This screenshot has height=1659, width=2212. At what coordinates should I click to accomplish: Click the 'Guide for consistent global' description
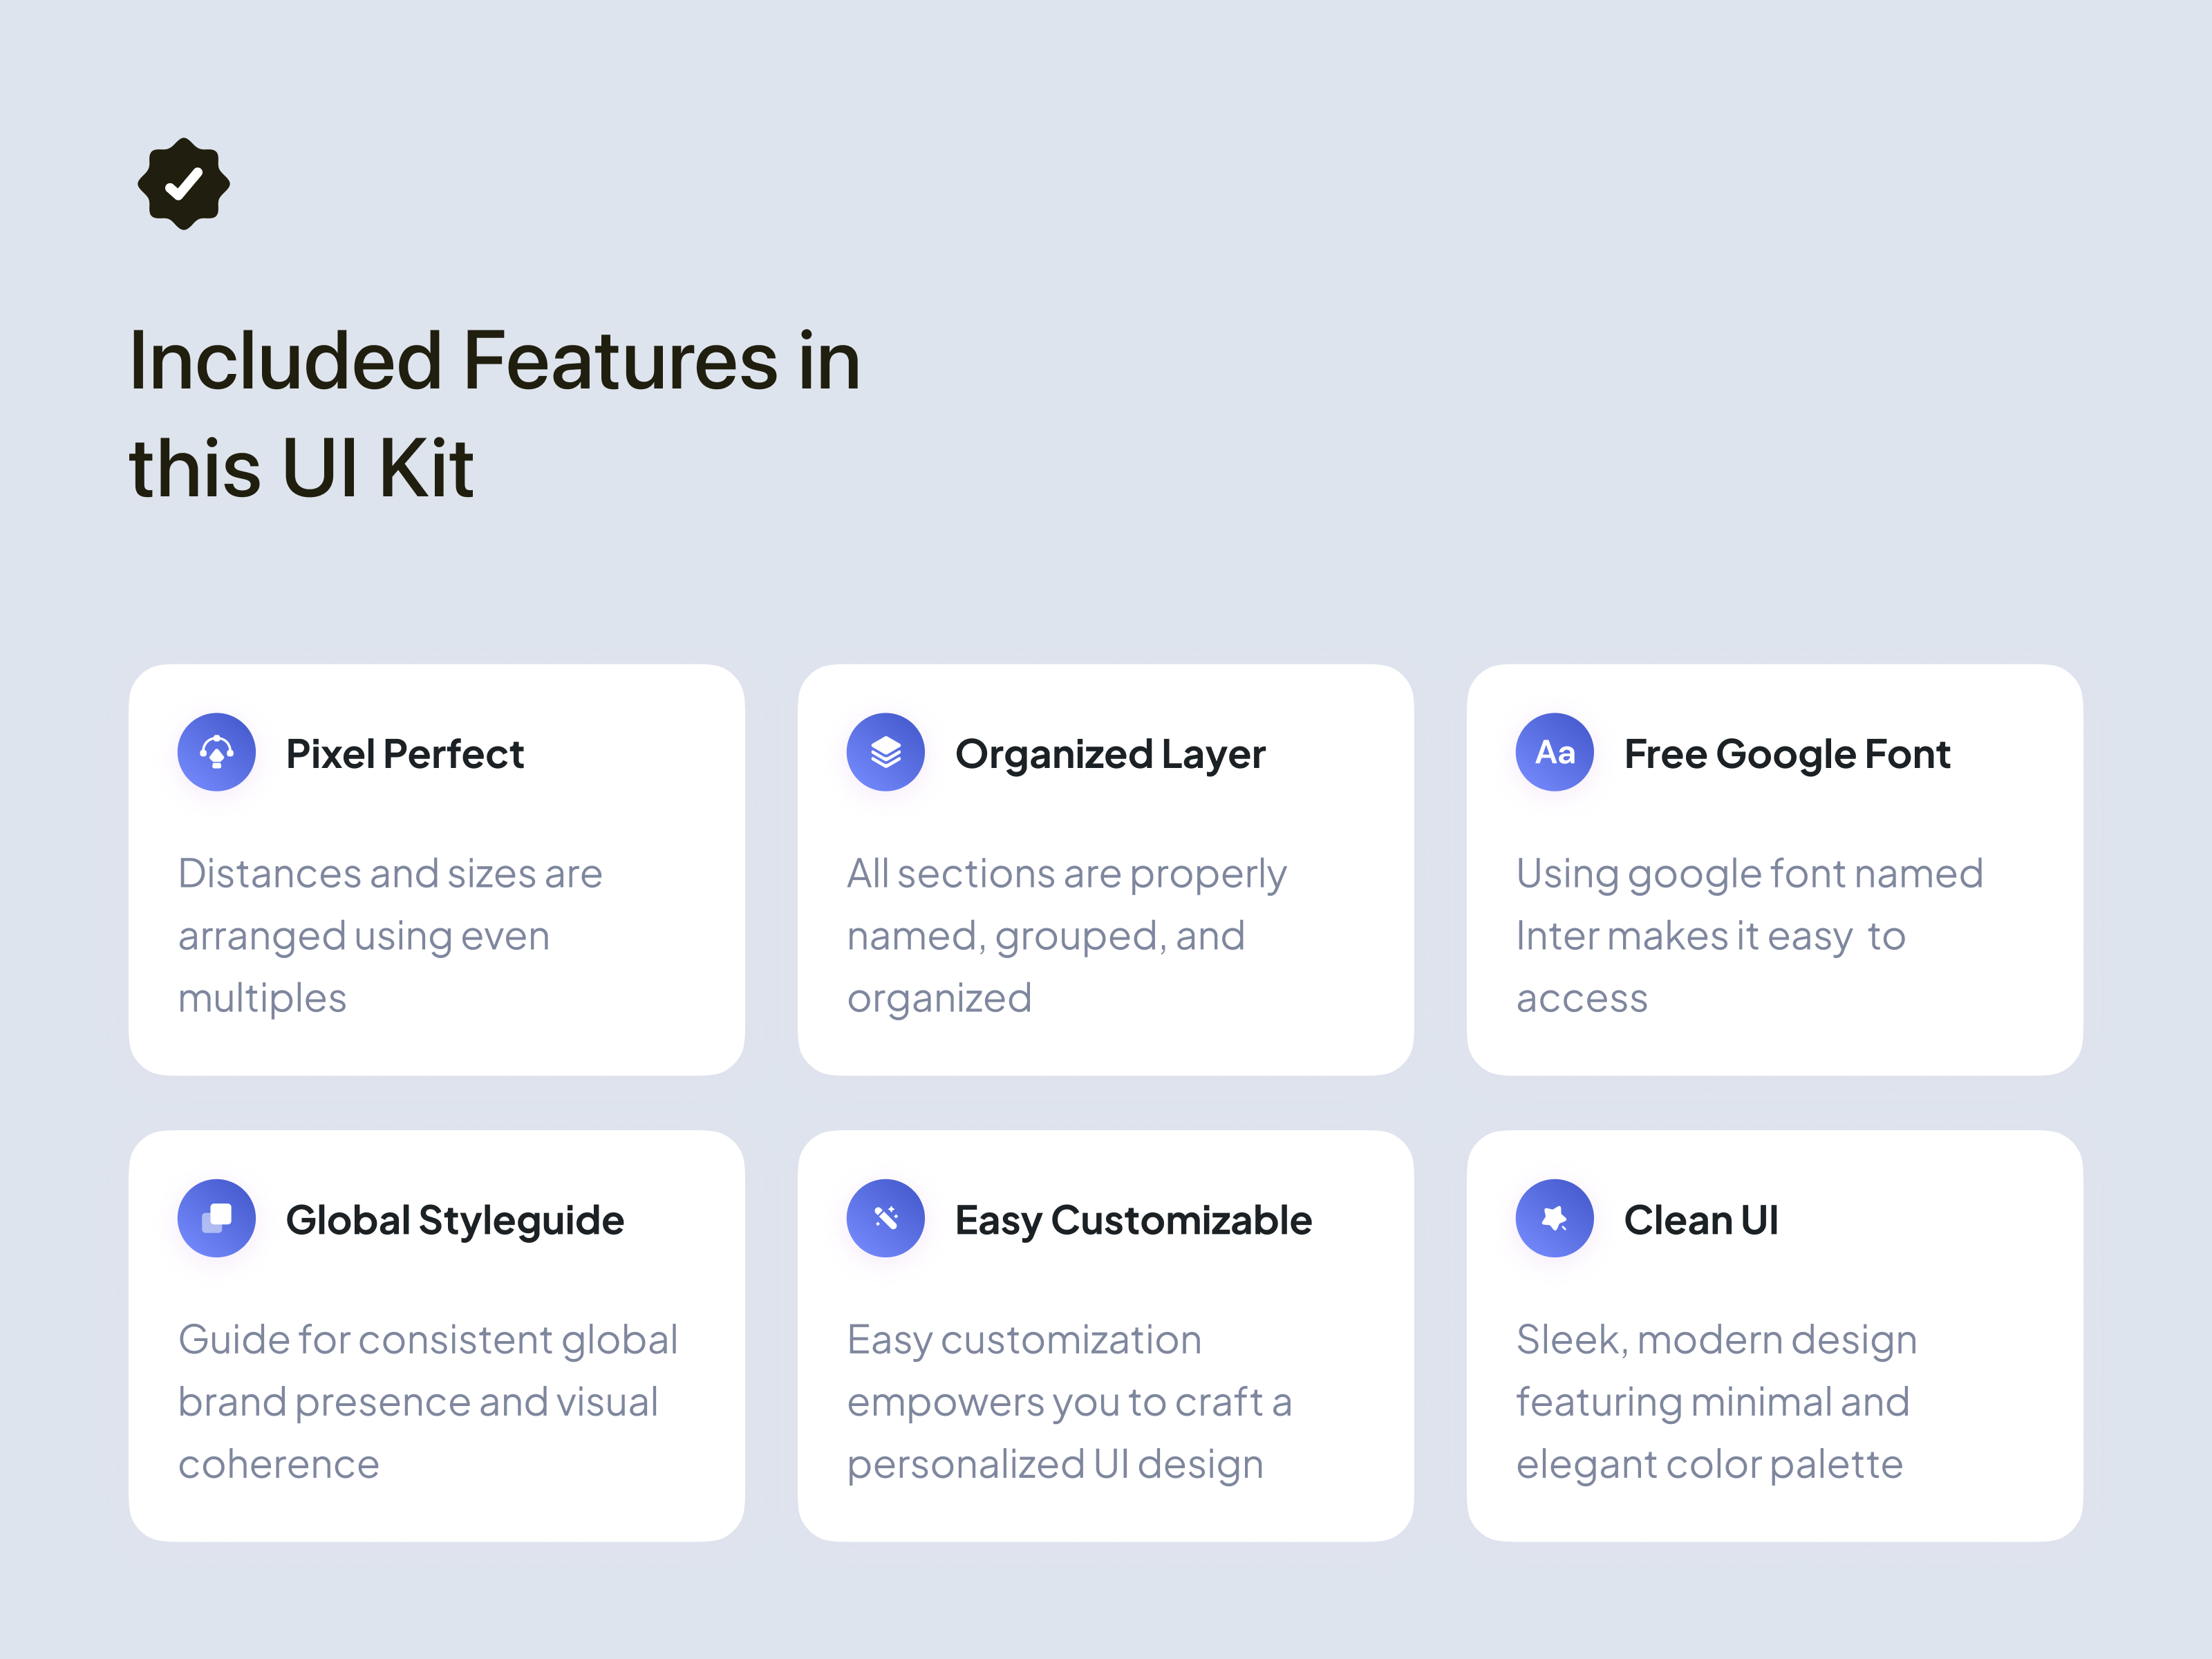click(x=427, y=1401)
